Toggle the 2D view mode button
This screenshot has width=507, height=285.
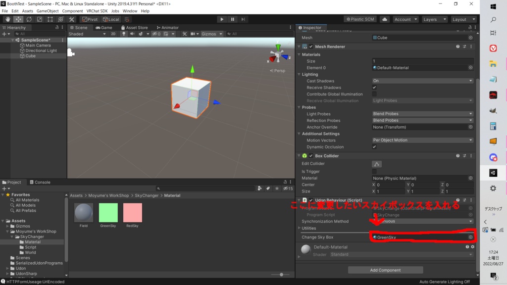tap(113, 34)
